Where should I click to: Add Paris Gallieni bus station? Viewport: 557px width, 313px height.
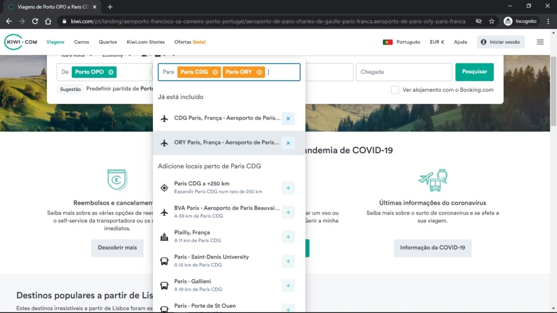[x=288, y=286]
